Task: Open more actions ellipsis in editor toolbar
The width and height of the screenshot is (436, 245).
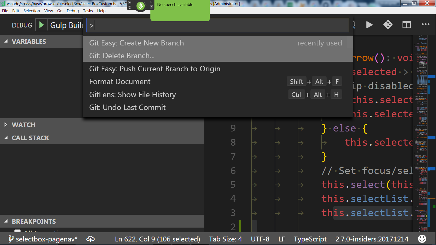Action: [425, 24]
